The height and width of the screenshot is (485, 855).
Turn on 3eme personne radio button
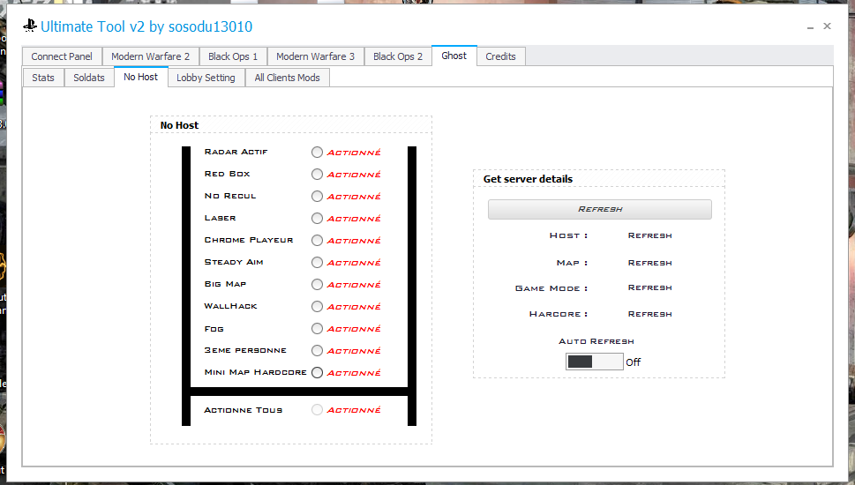pyautogui.click(x=317, y=350)
